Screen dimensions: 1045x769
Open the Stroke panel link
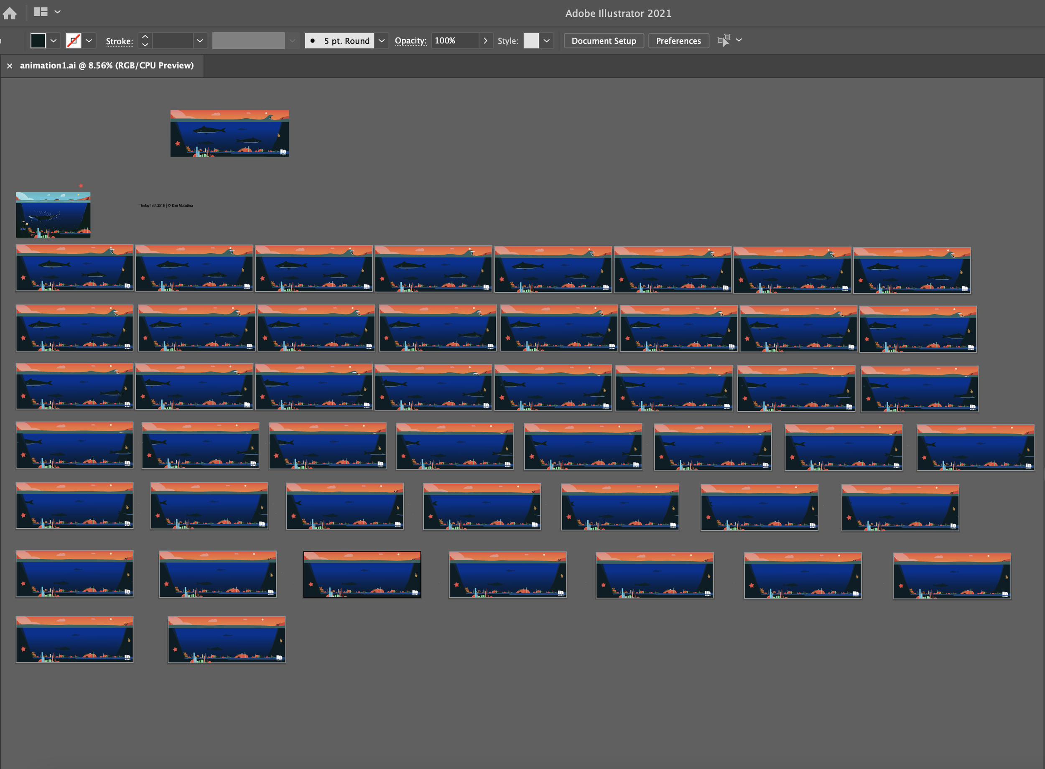click(x=119, y=41)
